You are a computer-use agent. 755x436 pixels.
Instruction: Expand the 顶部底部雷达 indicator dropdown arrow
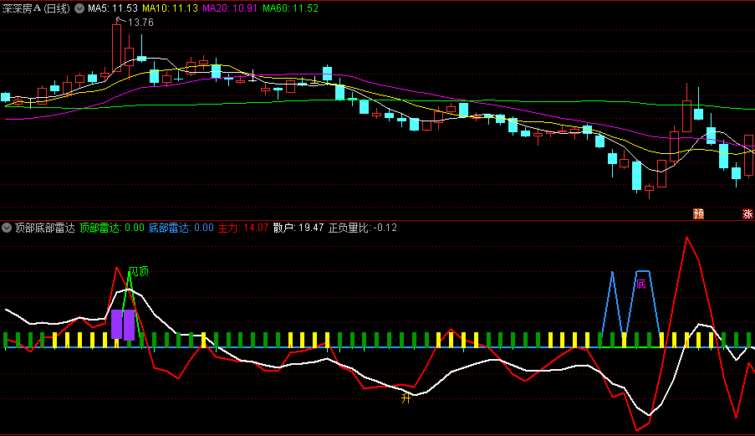7,228
